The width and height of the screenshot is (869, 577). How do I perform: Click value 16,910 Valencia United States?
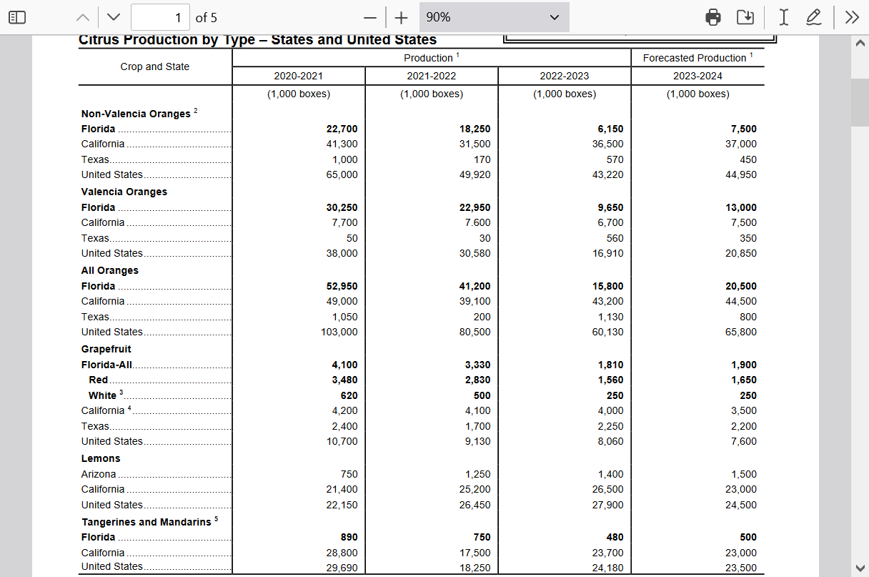[x=608, y=253]
